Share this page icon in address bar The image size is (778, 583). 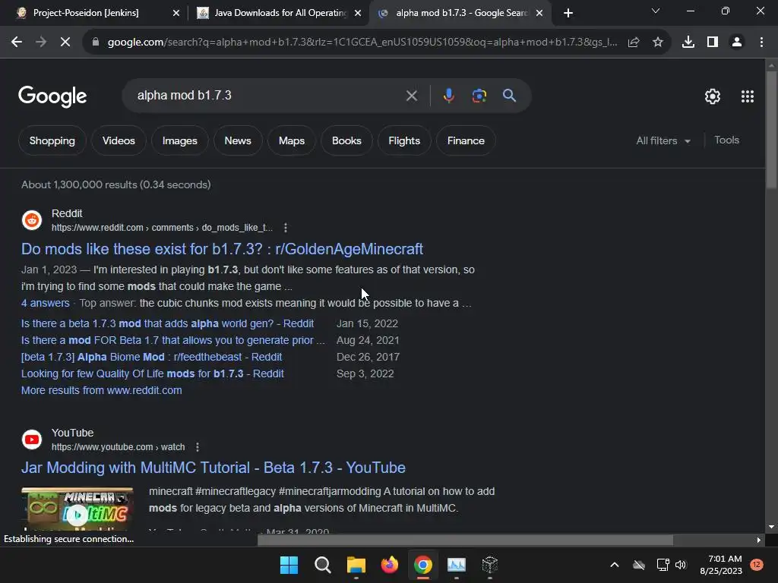(634, 43)
